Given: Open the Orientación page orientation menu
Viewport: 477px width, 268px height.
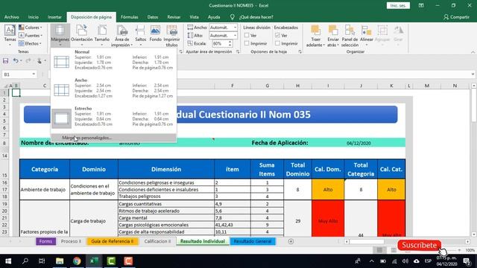Looking at the screenshot, I should tap(81, 35).
